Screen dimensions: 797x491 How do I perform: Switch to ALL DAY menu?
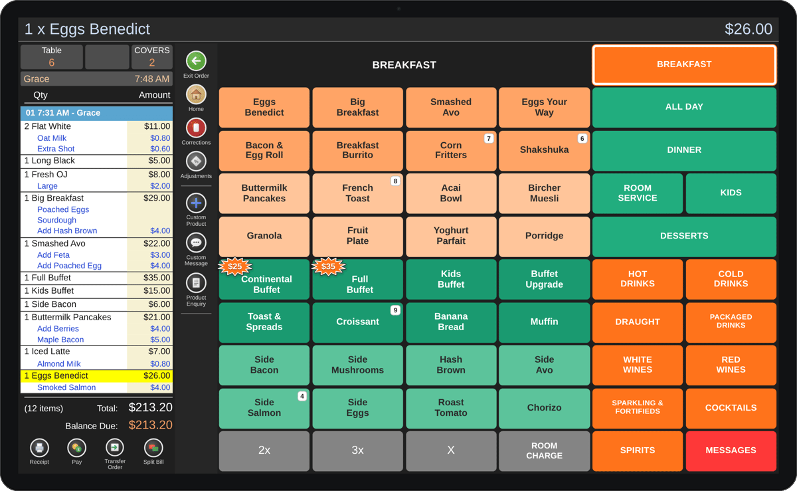click(x=684, y=107)
